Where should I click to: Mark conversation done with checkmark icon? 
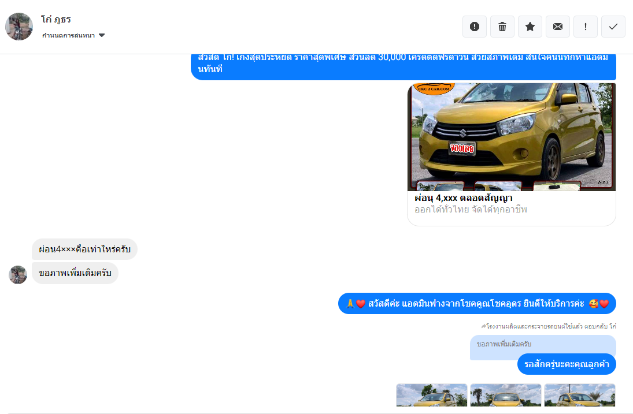613,27
